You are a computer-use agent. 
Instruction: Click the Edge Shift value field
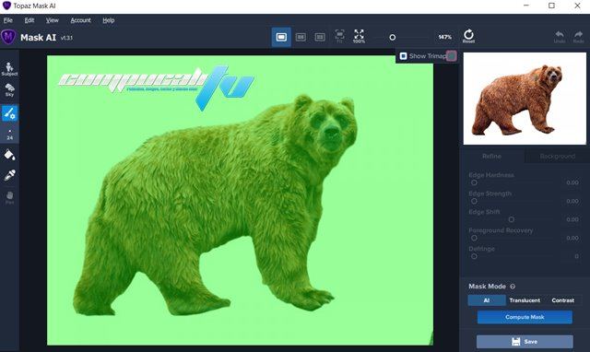pos(572,219)
